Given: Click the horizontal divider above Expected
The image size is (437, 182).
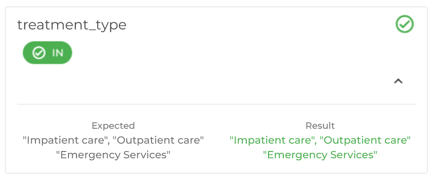Looking at the screenshot, I should coord(216,104).
